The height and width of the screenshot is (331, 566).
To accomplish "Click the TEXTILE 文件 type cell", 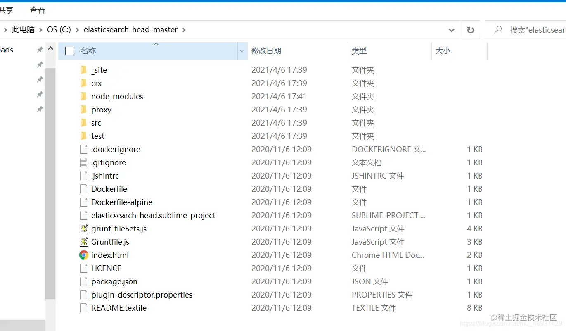I will point(374,308).
